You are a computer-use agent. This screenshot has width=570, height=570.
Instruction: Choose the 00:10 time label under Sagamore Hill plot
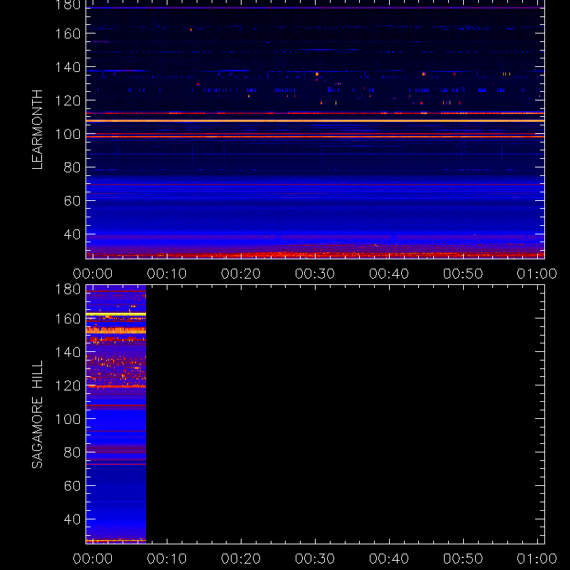pos(167,559)
